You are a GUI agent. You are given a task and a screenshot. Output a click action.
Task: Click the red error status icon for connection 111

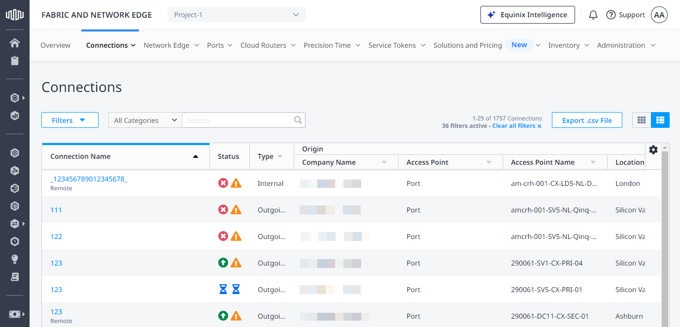tap(223, 210)
